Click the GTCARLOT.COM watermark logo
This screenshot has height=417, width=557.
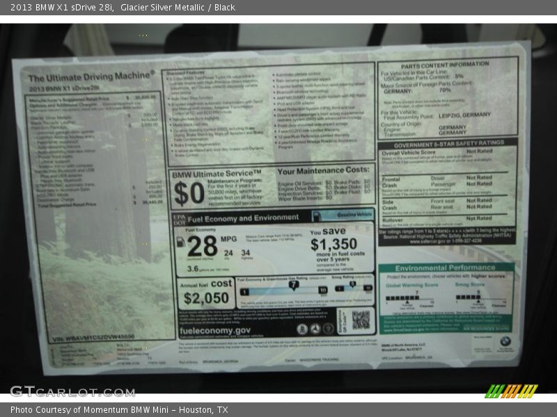[72, 391]
